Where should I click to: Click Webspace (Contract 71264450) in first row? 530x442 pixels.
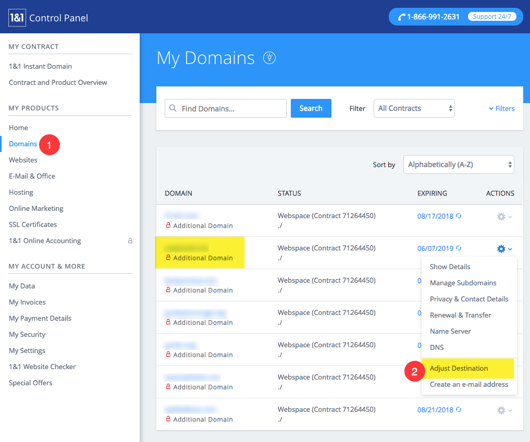coord(327,216)
